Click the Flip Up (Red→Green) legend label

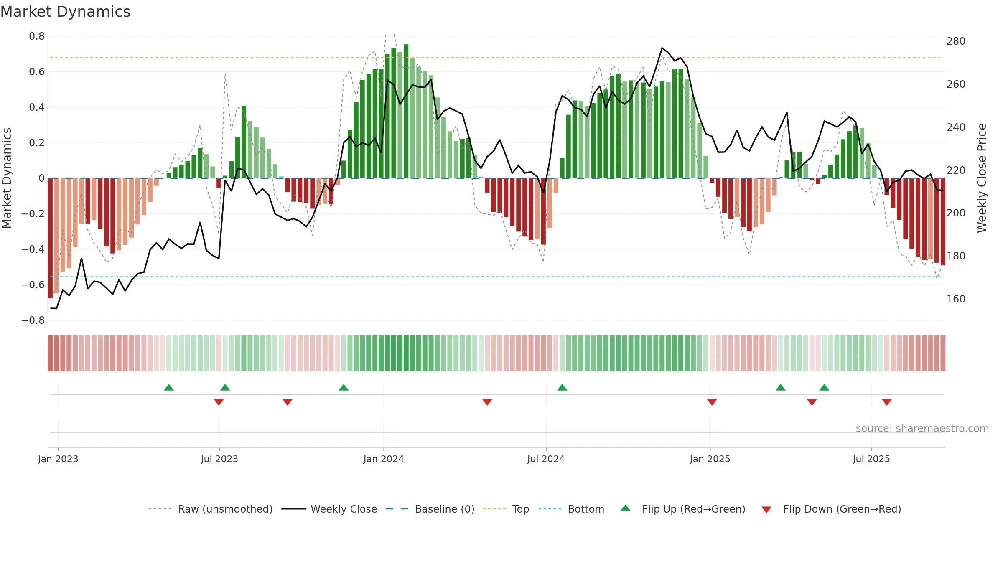694,509
